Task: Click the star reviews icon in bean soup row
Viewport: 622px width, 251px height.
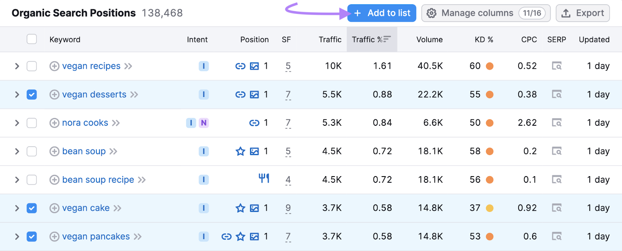Action: pos(241,151)
